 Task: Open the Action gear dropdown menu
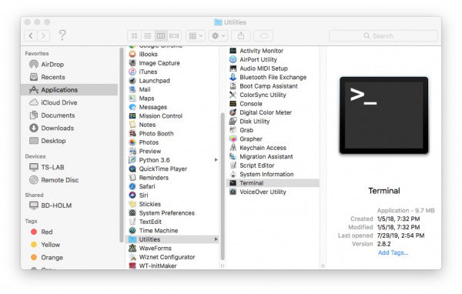(x=219, y=36)
